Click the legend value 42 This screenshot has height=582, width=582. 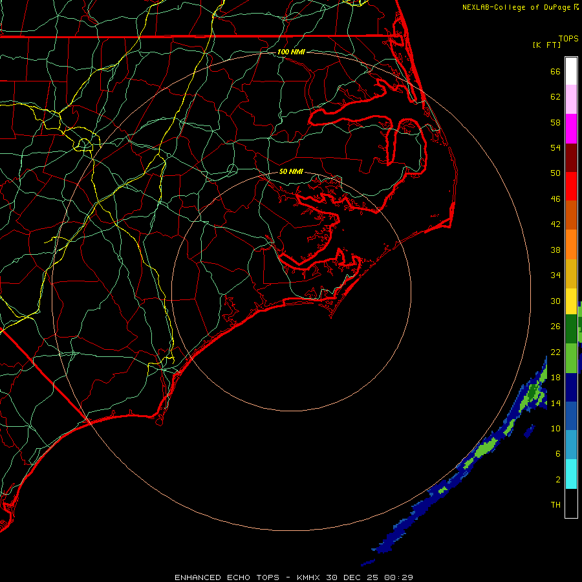click(x=555, y=224)
